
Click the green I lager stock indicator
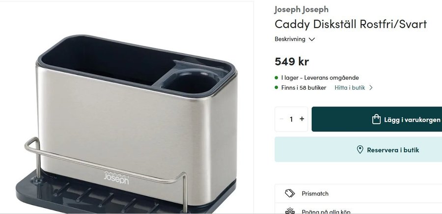[x=276, y=78]
